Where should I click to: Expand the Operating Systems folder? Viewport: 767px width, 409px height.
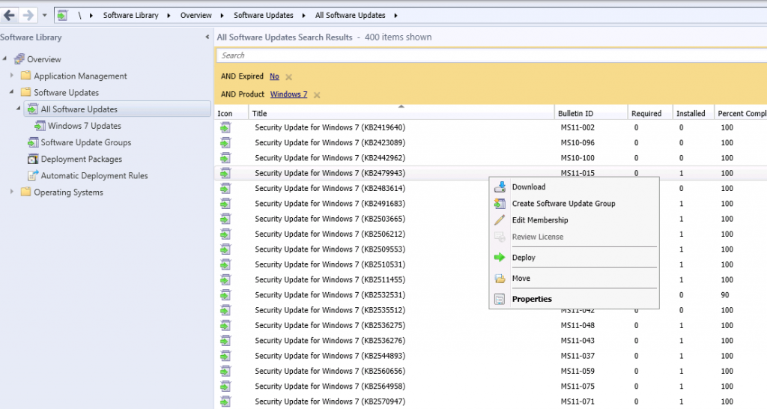(12, 192)
